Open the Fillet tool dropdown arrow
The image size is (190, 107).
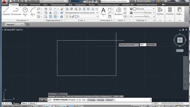pyautogui.click(x=58, y=12)
